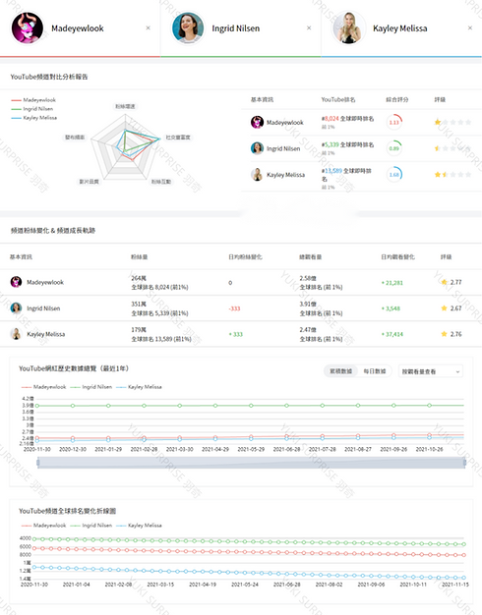Toggle Ingrid Nilsen series in radar chart legend
The image size is (482, 615).
coord(32,109)
